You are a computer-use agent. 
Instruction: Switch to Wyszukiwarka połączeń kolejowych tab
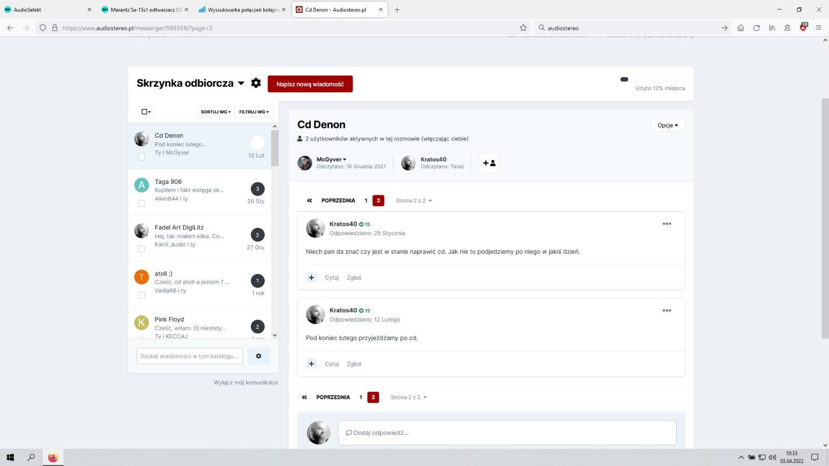pyautogui.click(x=242, y=9)
